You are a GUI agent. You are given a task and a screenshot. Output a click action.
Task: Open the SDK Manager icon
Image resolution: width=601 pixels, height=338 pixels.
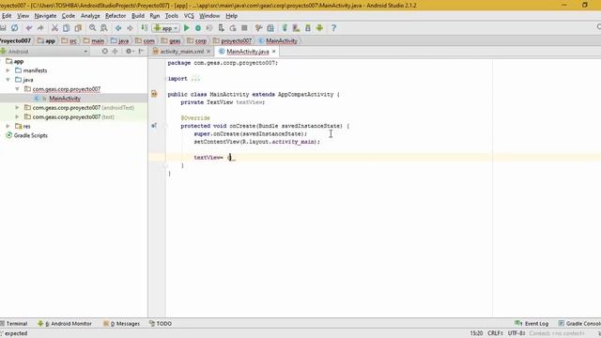click(308, 28)
